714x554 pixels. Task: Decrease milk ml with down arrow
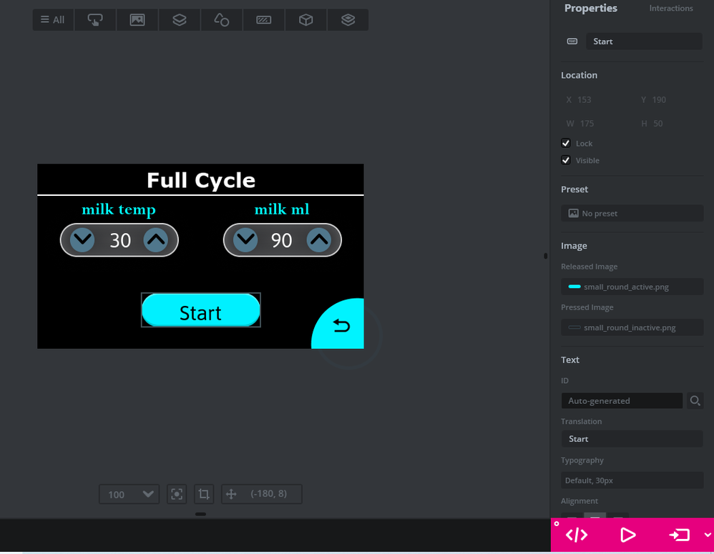coord(245,239)
